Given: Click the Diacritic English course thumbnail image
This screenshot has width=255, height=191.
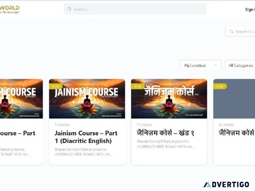Looking at the screenshot, I should (x=87, y=99).
